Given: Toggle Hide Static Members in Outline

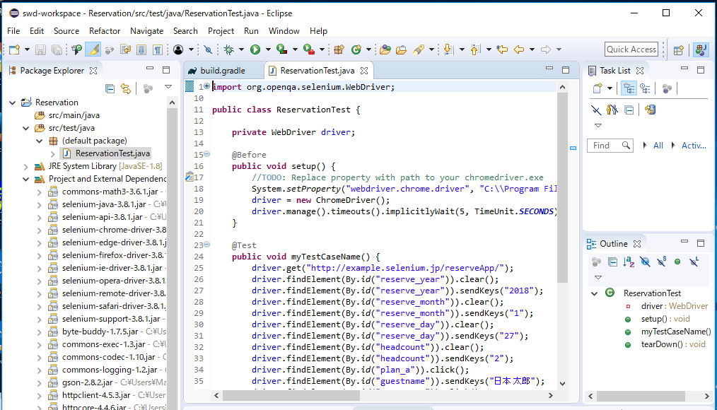Looking at the screenshot, I should 662,262.
